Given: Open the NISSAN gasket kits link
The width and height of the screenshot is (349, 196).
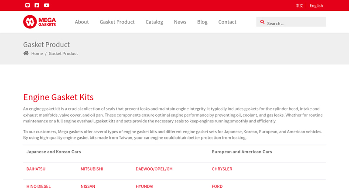Looking at the screenshot, I should click(88, 186).
